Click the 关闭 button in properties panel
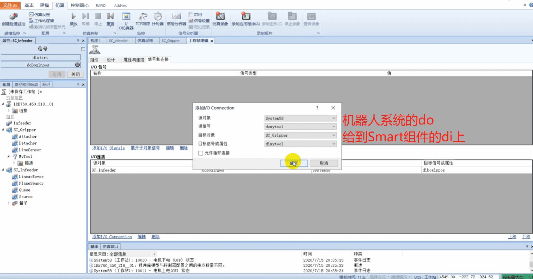The image size is (533, 279). [x=76, y=74]
